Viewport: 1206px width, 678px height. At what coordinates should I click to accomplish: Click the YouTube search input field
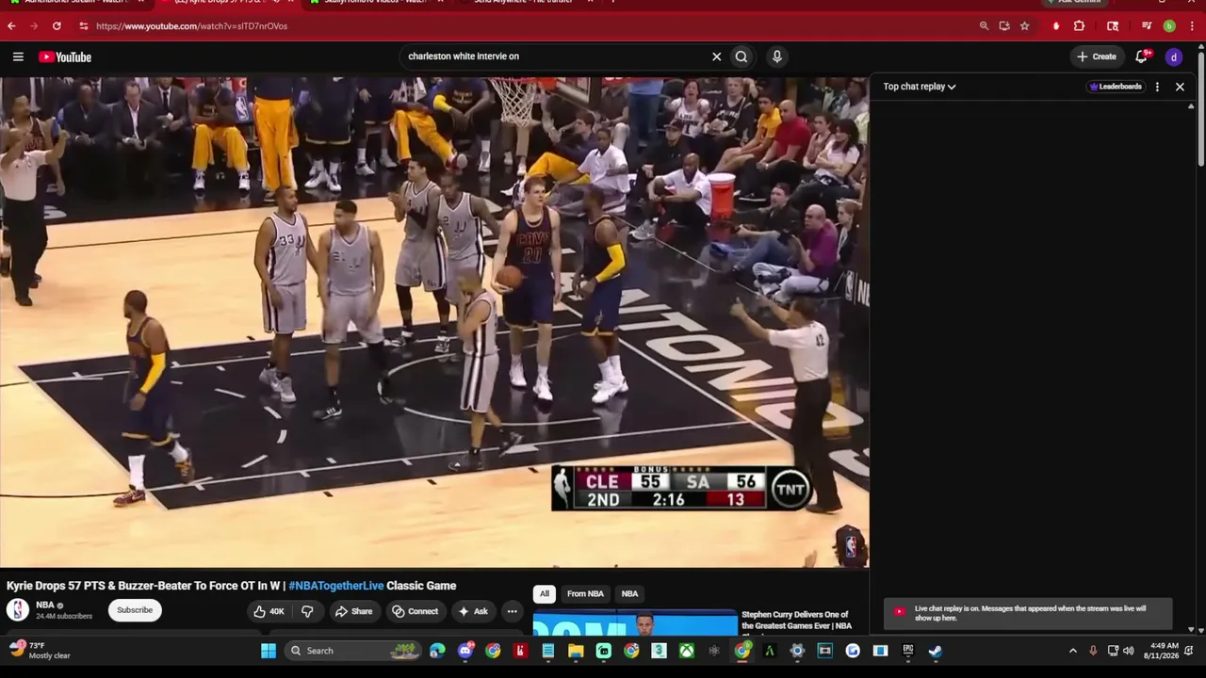(556, 56)
